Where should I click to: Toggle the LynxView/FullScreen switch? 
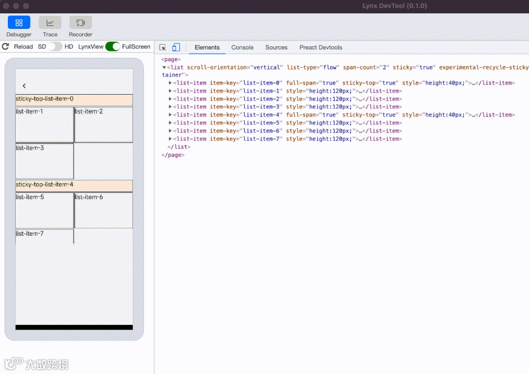pos(113,47)
